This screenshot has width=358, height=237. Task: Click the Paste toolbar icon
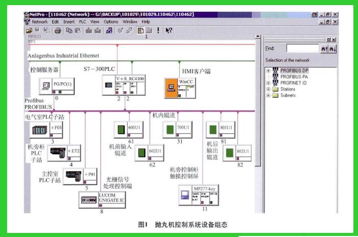coord(78,30)
